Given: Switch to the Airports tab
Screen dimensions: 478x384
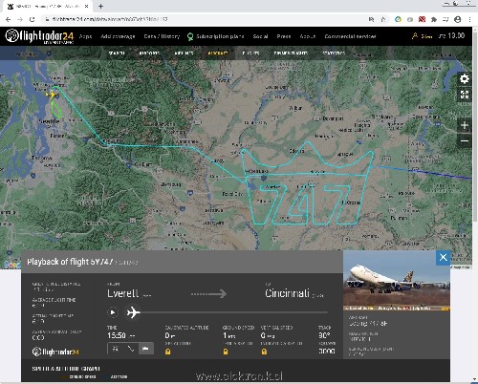Looking at the screenshot, I should click(x=149, y=53).
